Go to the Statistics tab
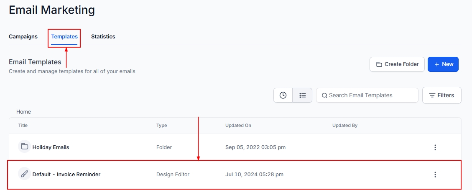This screenshot has width=472, height=190. coord(103,36)
